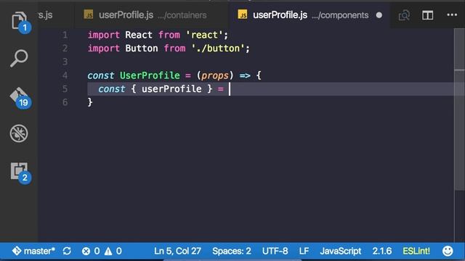Change indentation via Spaces: 2
Image resolution: width=465 pixels, height=261 pixels.
tap(232, 252)
